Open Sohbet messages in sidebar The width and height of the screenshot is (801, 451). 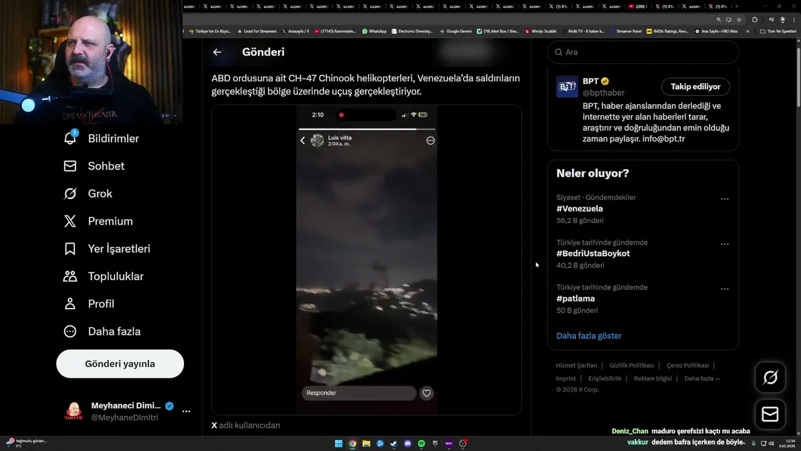click(94, 166)
